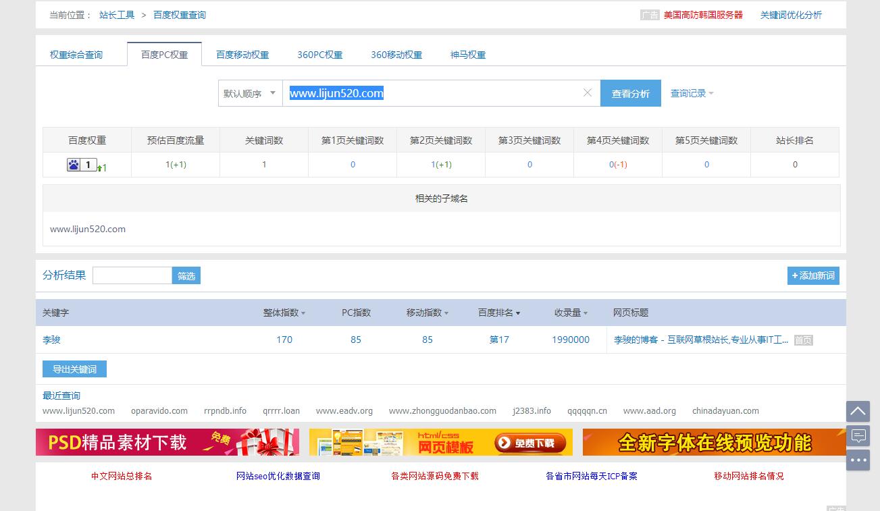
Task: Click subdomain www.lijun520.com under 相关的子域名
Action: (88, 229)
